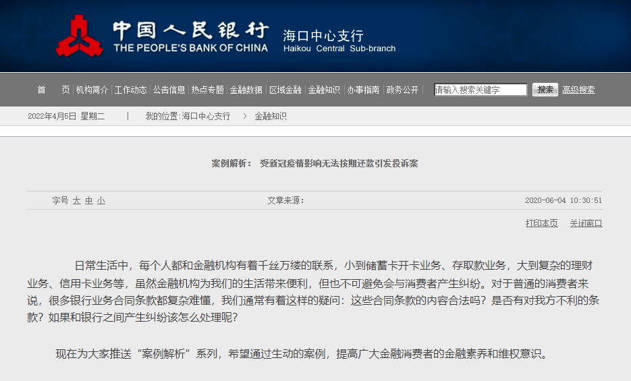Click the article title 案例解析 heading
Viewport: 631px width, 381px height.
point(314,163)
